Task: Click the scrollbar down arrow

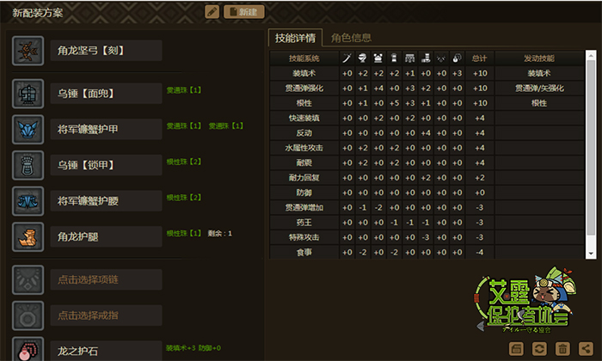Action: click(x=591, y=254)
